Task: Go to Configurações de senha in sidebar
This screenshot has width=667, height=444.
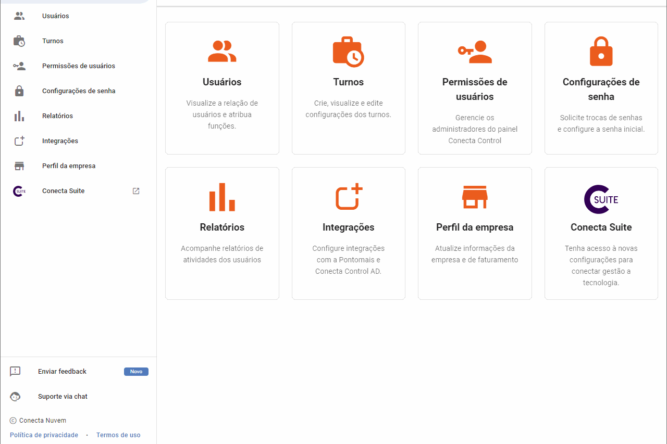Action: tap(79, 91)
